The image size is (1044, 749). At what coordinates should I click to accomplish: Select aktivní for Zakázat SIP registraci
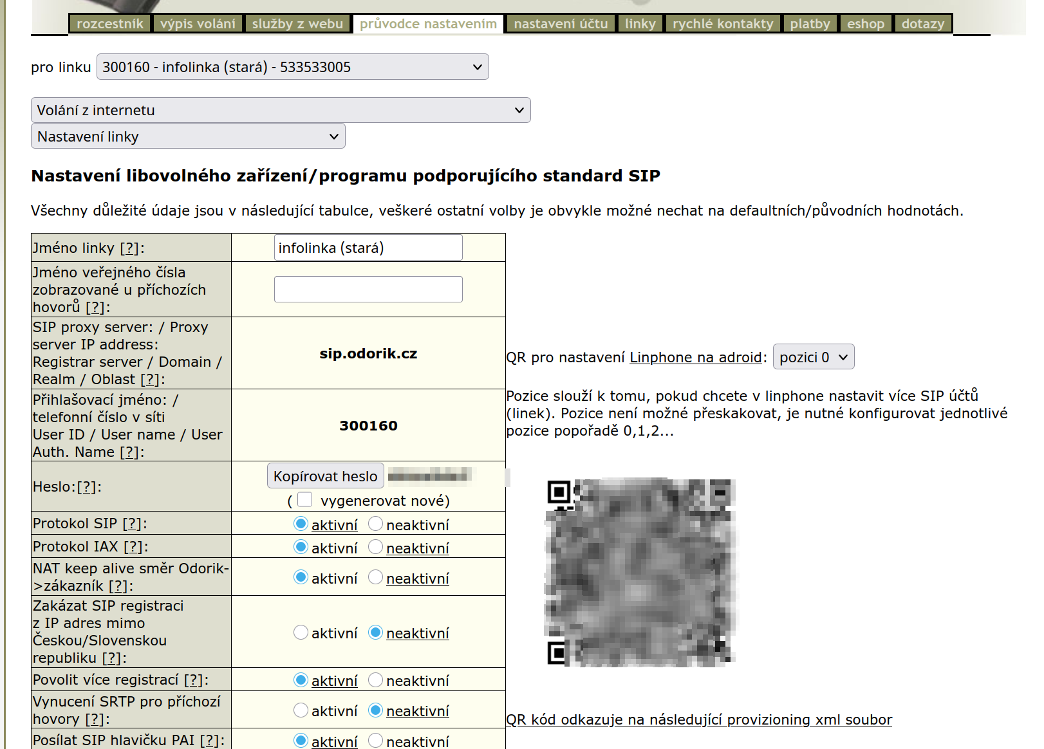click(x=301, y=633)
